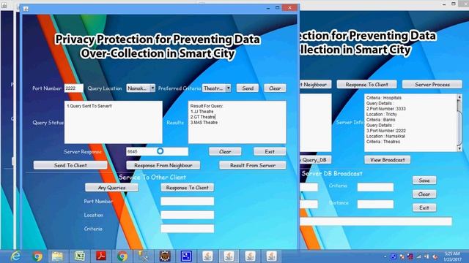Click 'Result For Query:' line in Results
This screenshot has height=263, width=469.
pyautogui.click(x=207, y=106)
